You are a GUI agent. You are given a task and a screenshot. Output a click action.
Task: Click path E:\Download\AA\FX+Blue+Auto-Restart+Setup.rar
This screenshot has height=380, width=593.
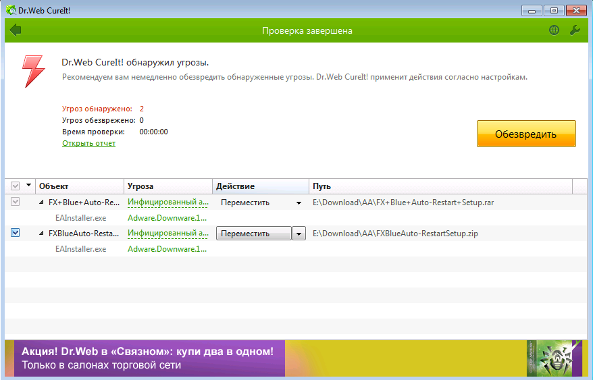pyautogui.click(x=403, y=202)
